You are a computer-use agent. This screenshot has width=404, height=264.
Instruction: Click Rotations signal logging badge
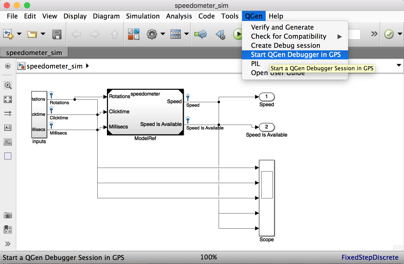point(51,95)
